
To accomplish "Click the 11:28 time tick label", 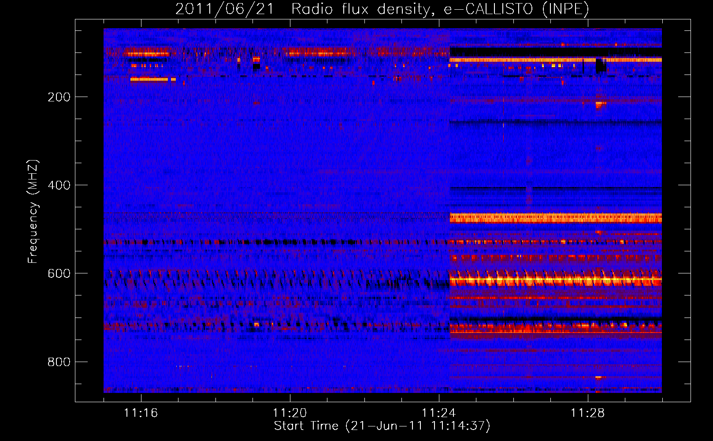I will point(587,413).
